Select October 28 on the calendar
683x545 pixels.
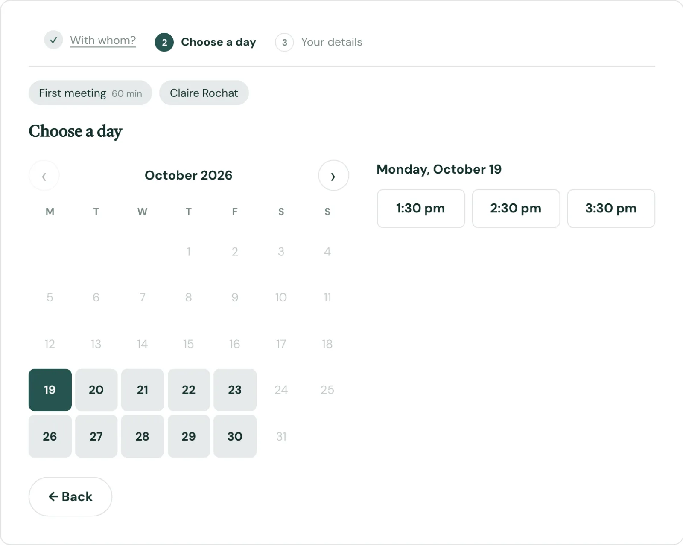pos(143,436)
